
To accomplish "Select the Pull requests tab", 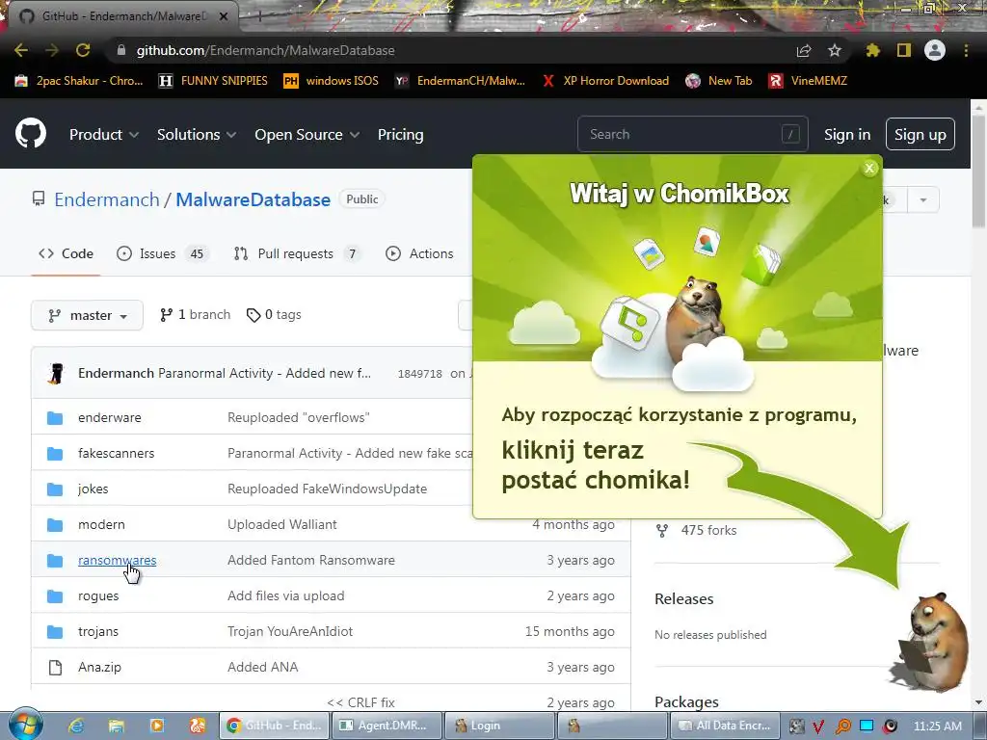I will [x=297, y=253].
